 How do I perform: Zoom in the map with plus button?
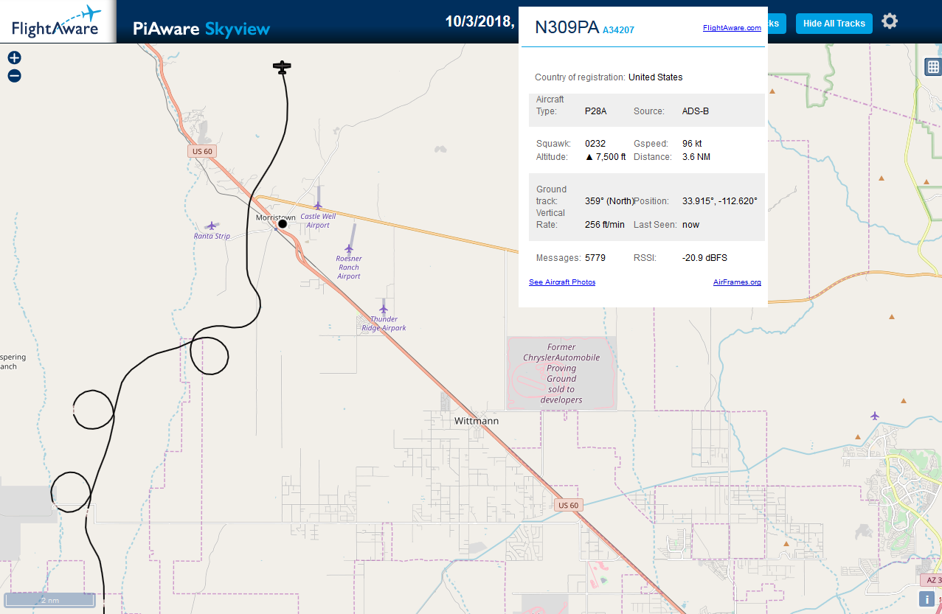click(x=14, y=57)
